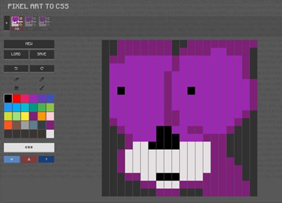
Task: Choose the magenta swatch next to pink
Action: 33,99
